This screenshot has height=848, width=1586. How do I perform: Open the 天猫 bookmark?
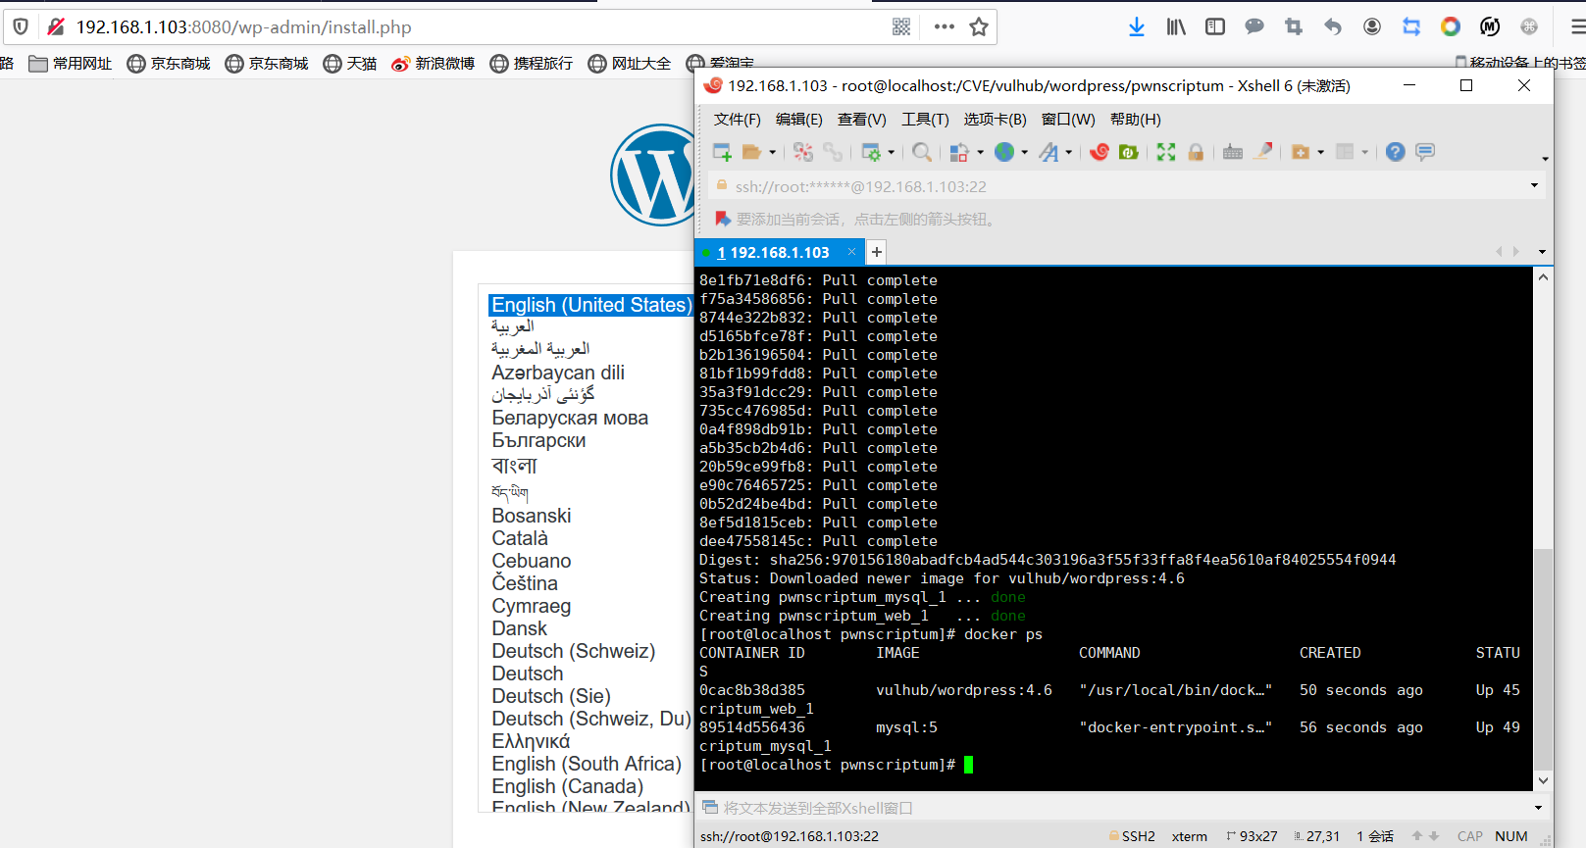pyautogui.click(x=350, y=64)
